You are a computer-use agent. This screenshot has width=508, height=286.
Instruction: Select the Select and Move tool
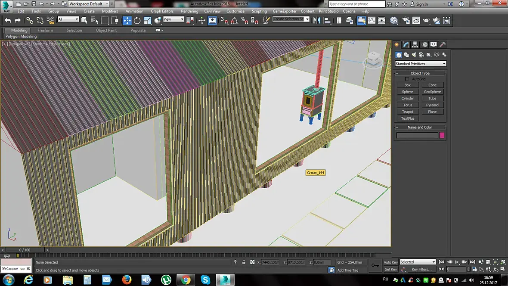pos(127,20)
